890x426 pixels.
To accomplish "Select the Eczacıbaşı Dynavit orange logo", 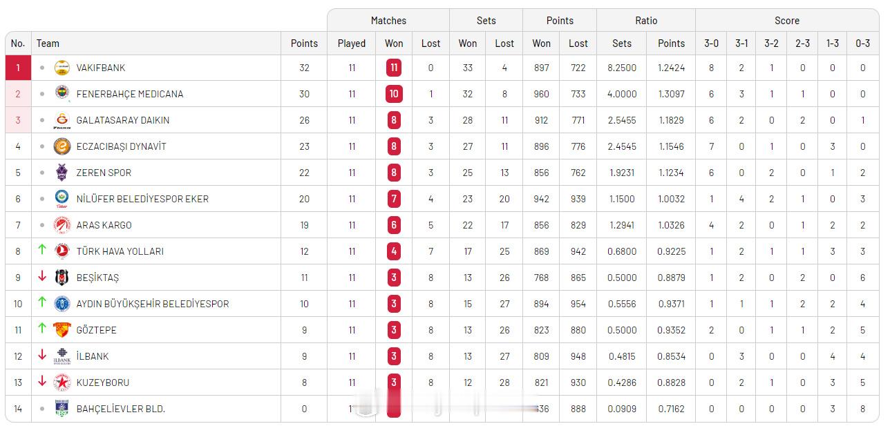I will 62,146.
